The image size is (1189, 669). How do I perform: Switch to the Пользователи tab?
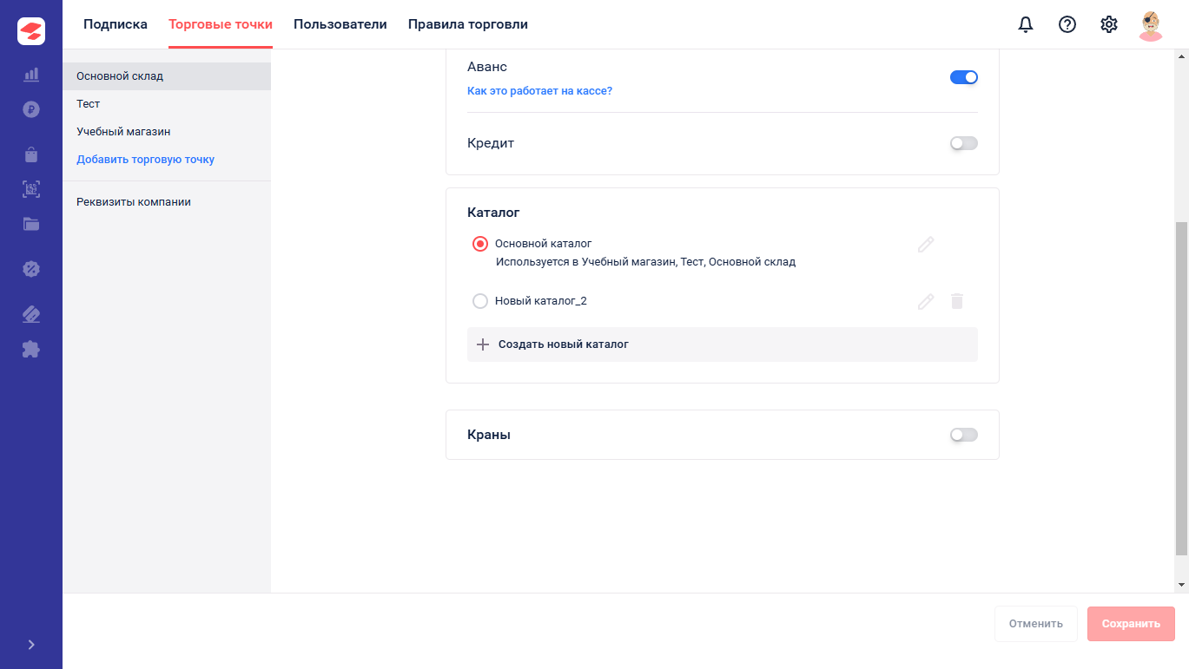[x=340, y=24]
